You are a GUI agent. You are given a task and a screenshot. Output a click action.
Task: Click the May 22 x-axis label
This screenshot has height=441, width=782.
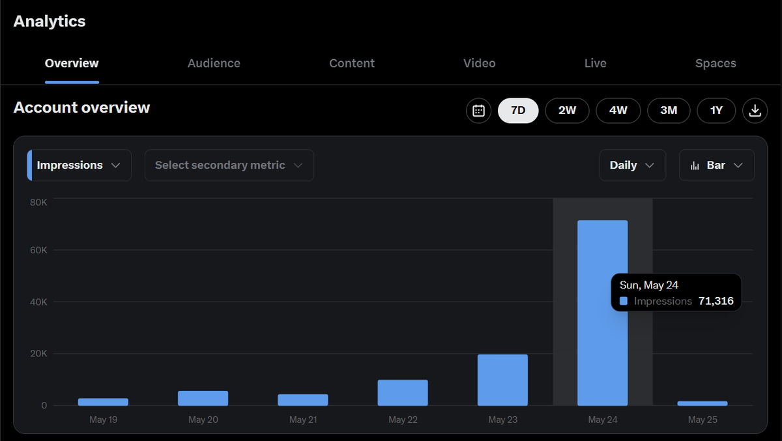[x=403, y=420]
